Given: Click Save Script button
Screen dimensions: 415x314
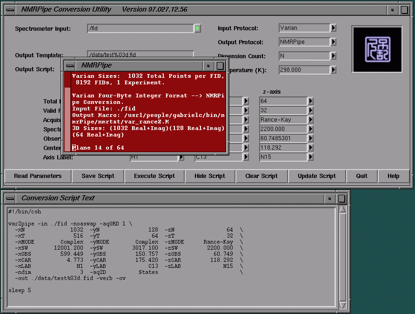Looking at the screenshot, I should [98, 176].
